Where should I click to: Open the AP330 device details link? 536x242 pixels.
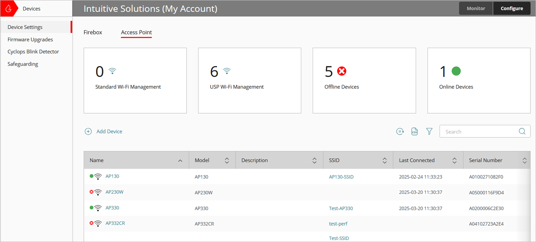click(x=112, y=208)
